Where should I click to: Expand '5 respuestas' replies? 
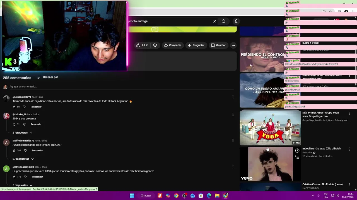(23, 185)
